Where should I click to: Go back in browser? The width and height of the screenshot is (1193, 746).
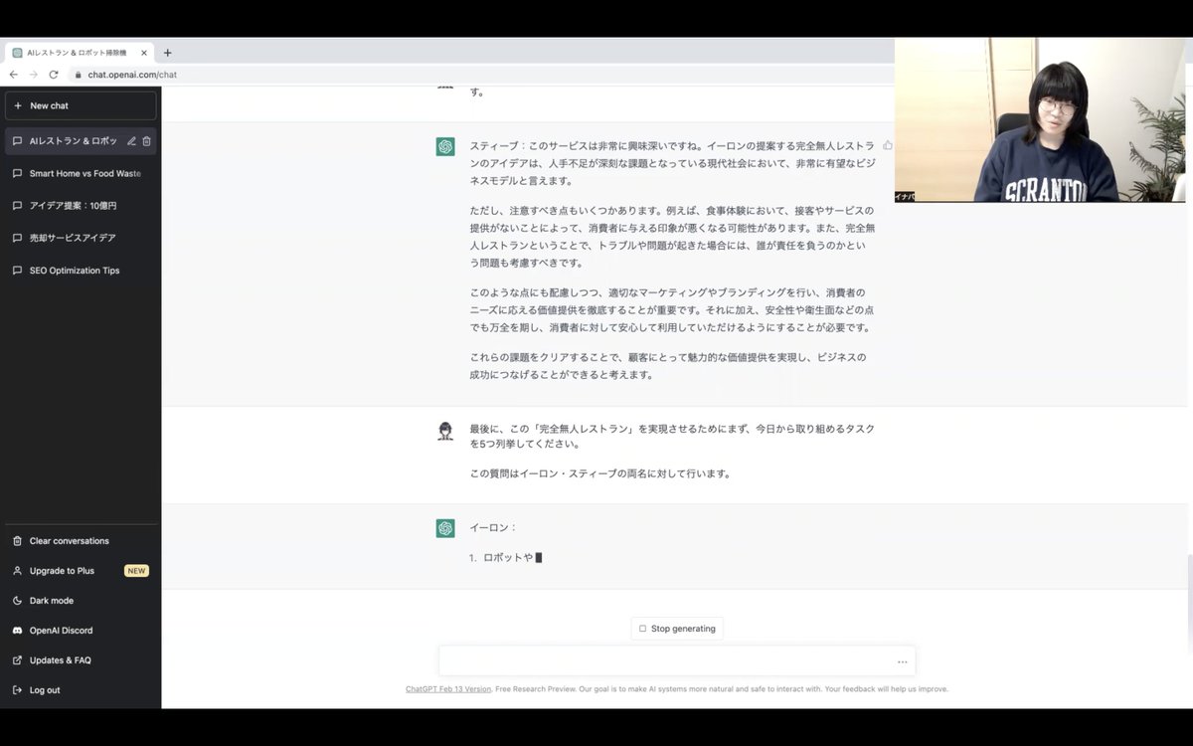click(14, 75)
